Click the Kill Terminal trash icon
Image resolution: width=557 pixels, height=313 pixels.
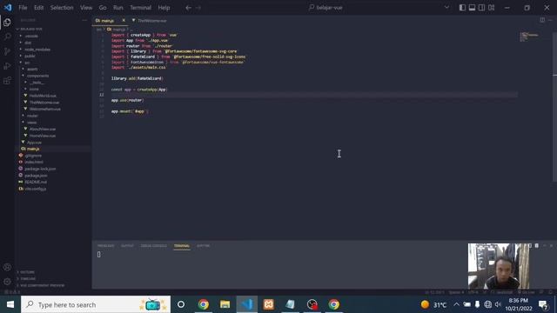click(x=536, y=245)
